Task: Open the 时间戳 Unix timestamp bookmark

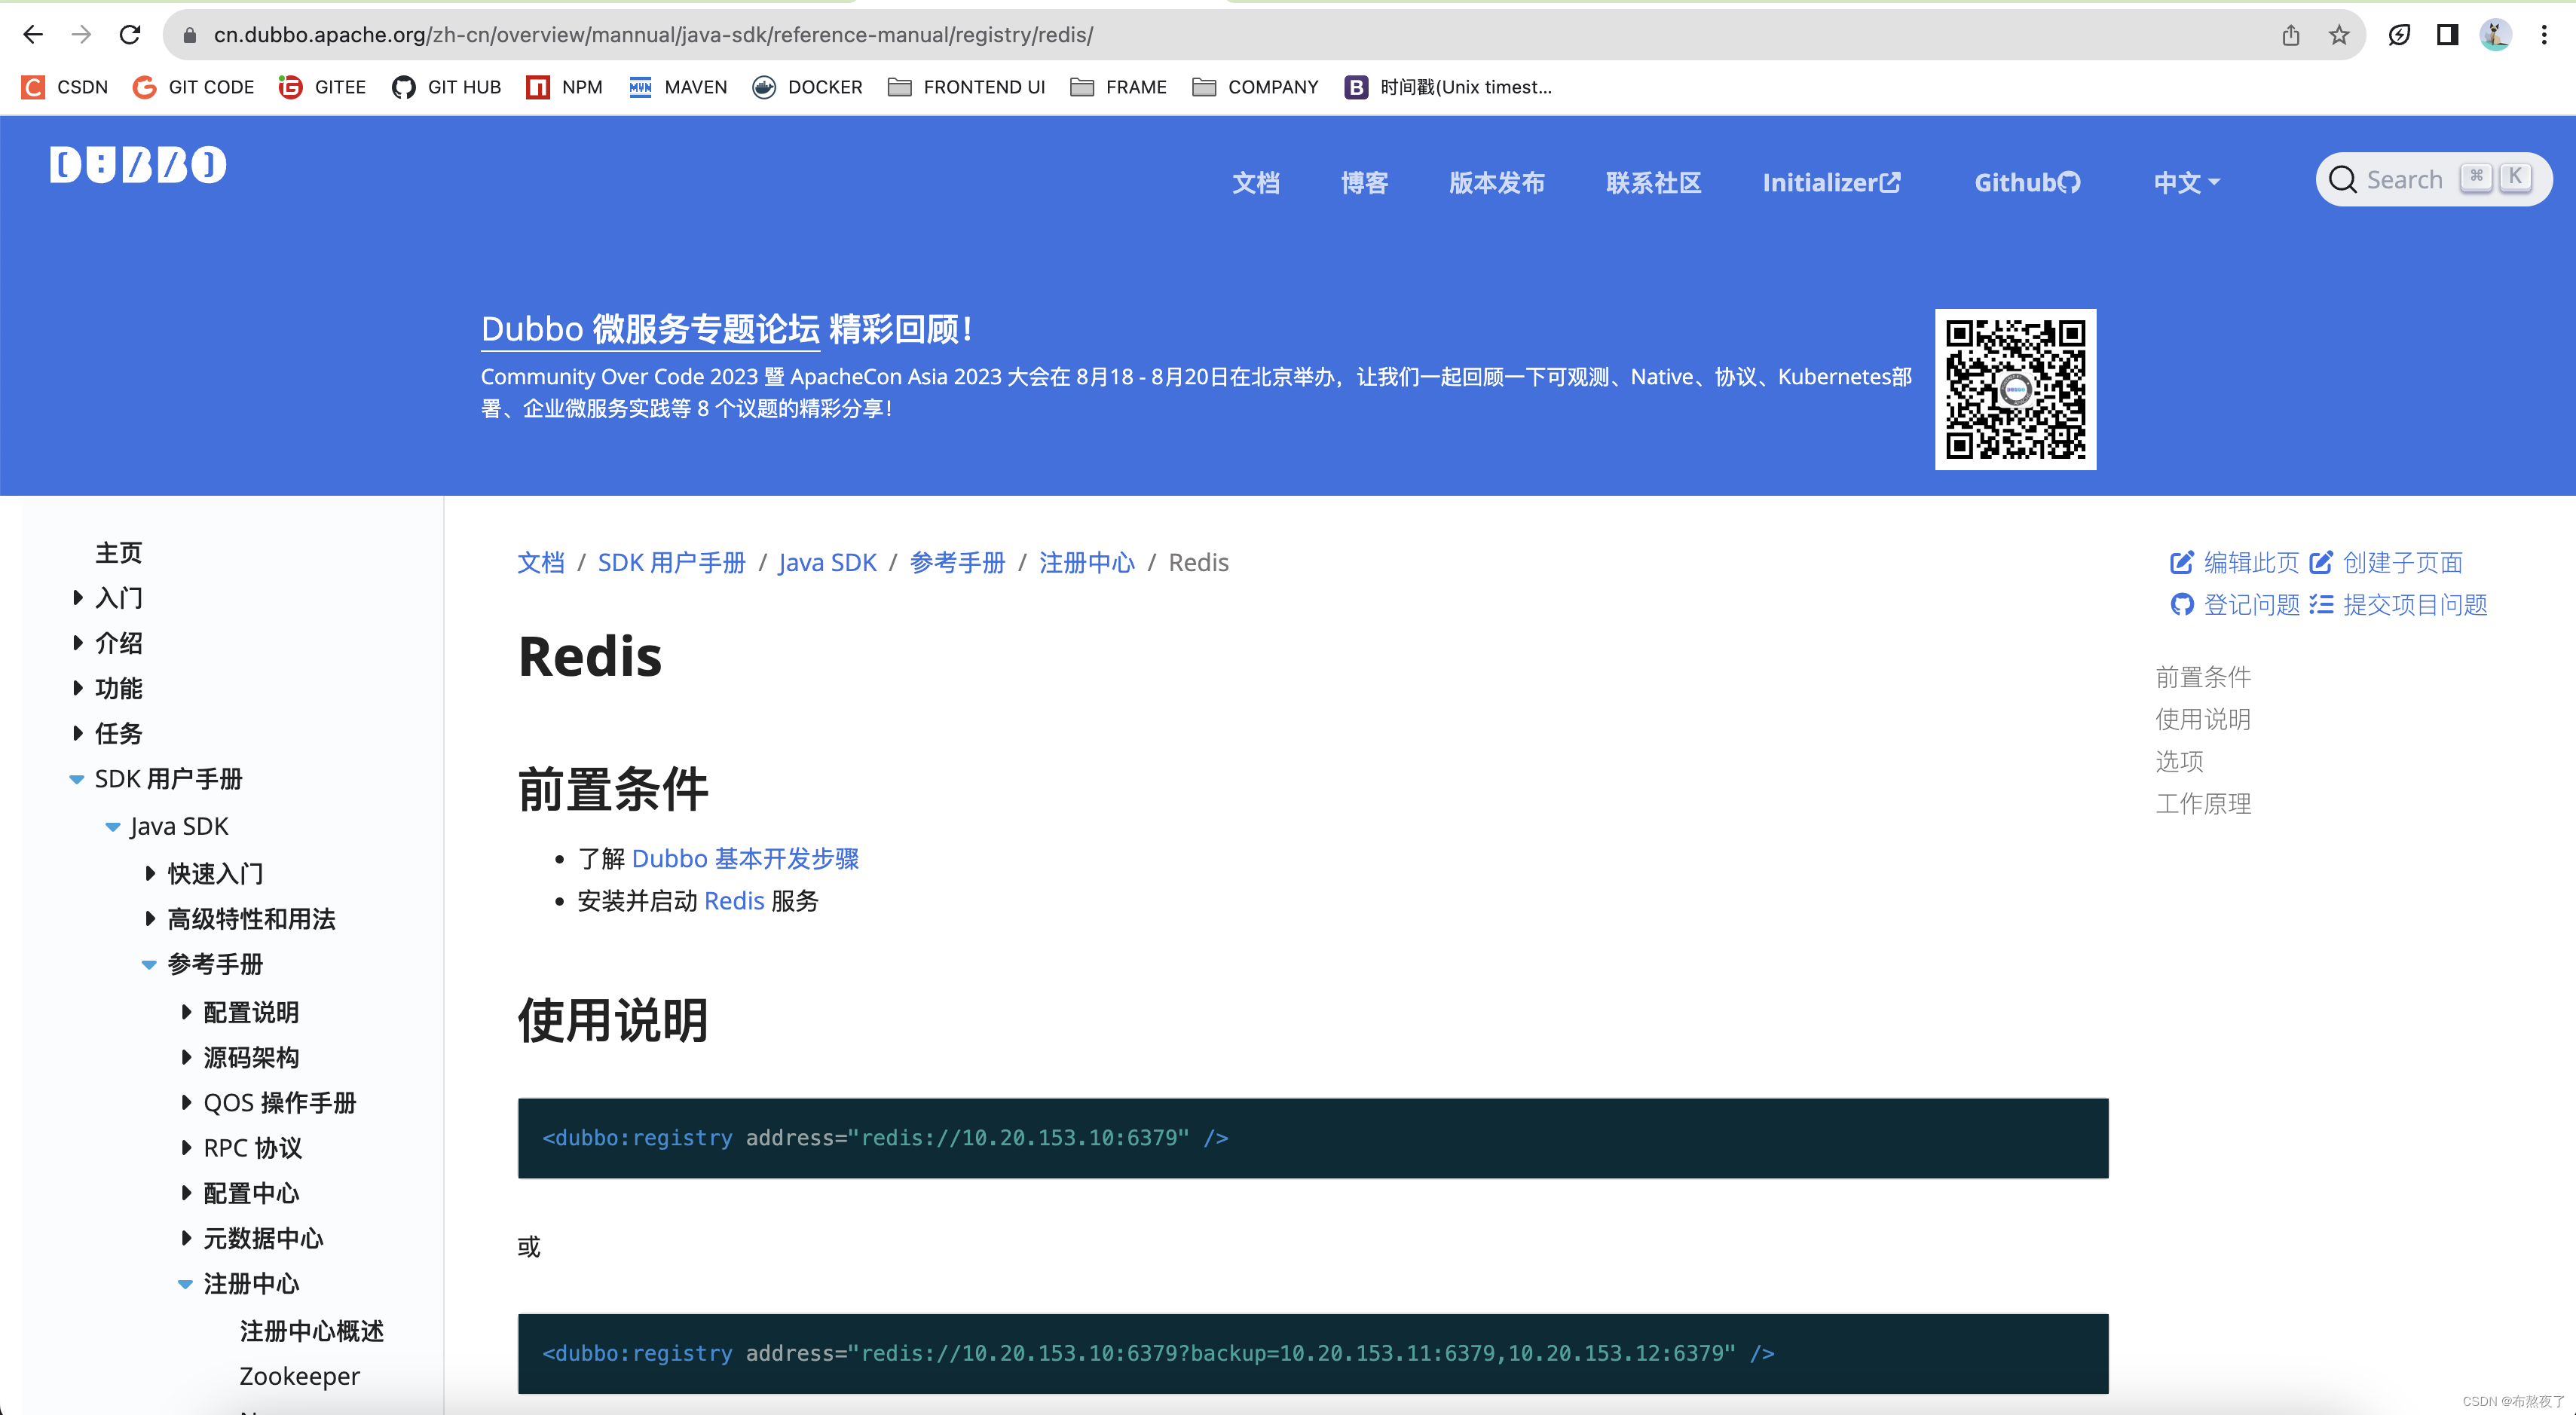Action: pos(1448,87)
